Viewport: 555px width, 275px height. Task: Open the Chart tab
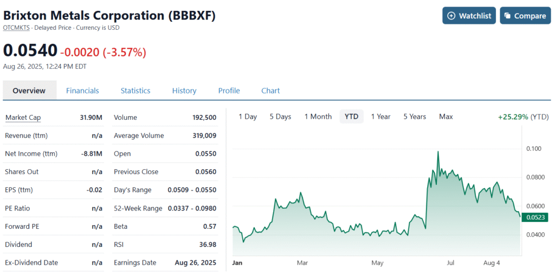(x=270, y=91)
